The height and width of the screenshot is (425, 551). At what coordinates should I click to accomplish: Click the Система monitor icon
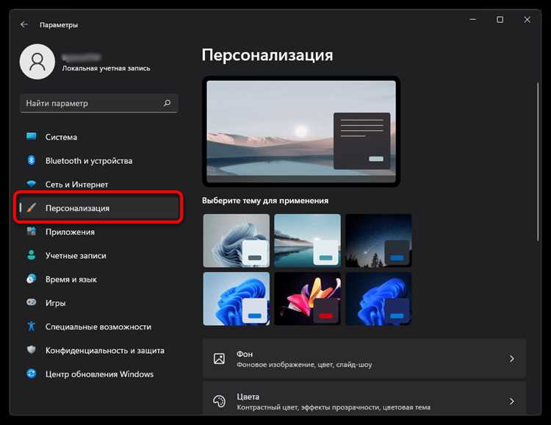click(x=32, y=137)
